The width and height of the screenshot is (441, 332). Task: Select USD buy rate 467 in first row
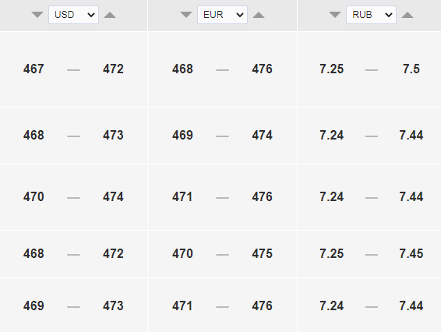tap(34, 69)
